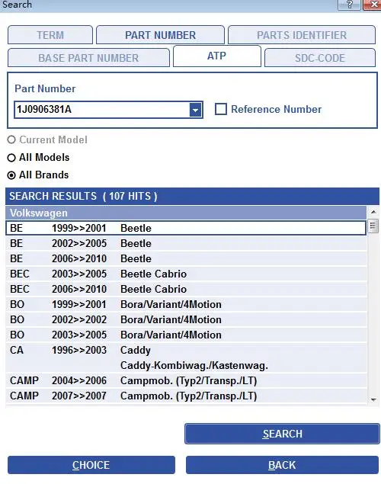Click the scrollbar down arrow in results
This screenshot has width=381, height=484.
coord(373,399)
